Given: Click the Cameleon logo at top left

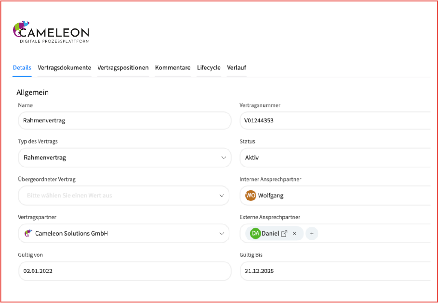Looking at the screenshot, I should (51, 33).
